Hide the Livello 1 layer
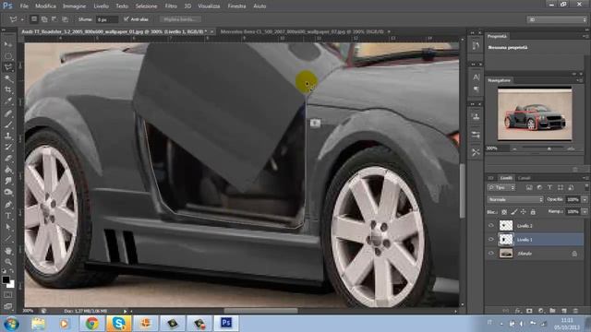 tap(490, 240)
